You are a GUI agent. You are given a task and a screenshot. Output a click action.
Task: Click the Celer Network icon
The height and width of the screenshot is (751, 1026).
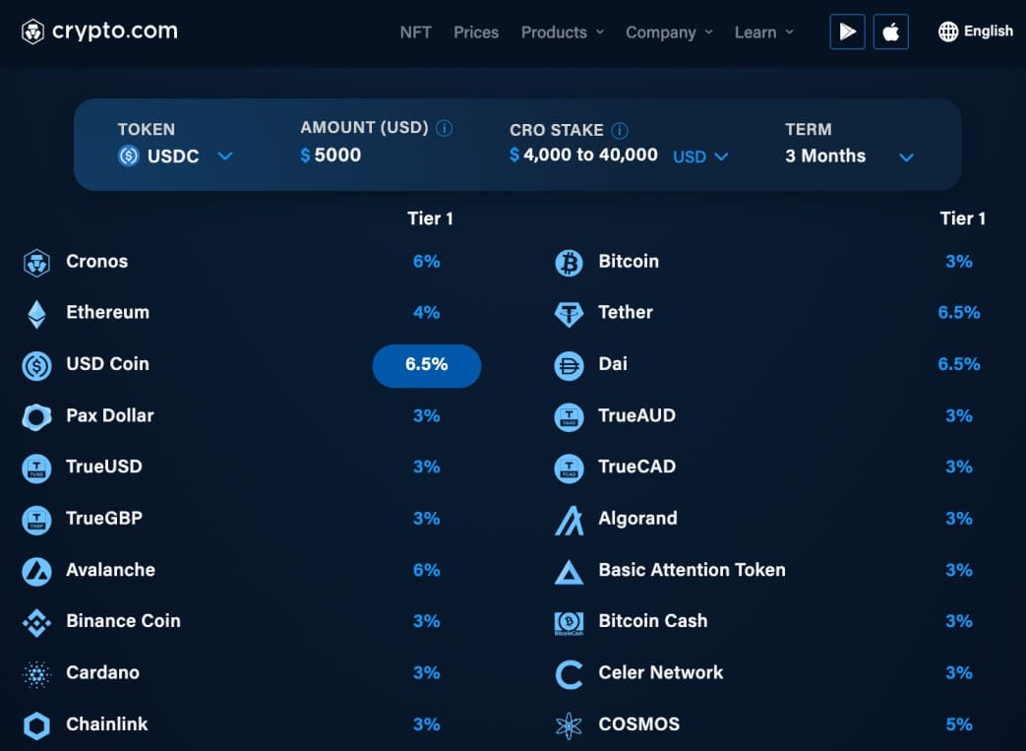click(569, 674)
